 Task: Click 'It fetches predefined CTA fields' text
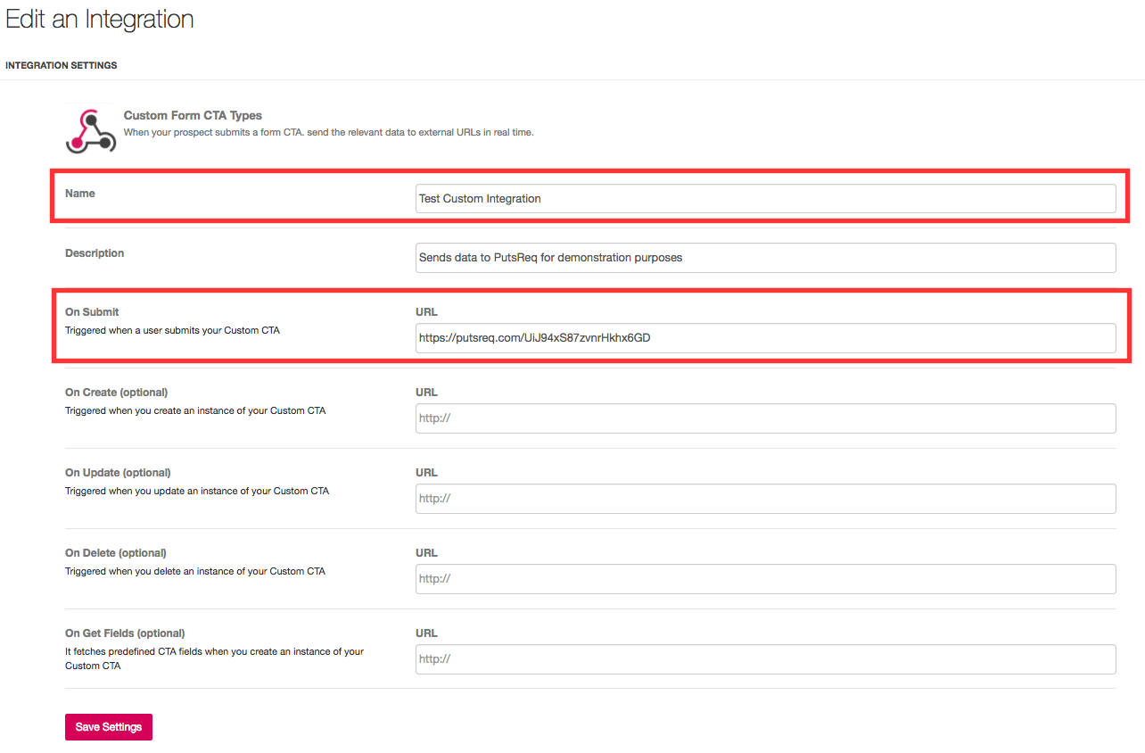pos(214,658)
